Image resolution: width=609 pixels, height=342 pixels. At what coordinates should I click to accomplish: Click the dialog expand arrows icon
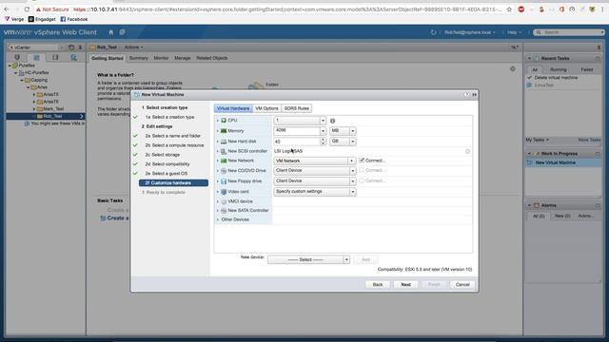(x=474, y=94)
